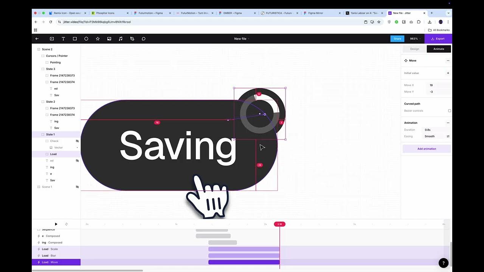The image size is (484, 272).
Task: Select the Star shape tool
Action: coord(98,39)
